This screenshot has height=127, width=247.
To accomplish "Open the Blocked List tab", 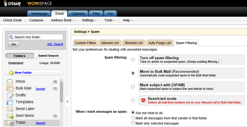I will pyautogui.click(x=134, y=43).
